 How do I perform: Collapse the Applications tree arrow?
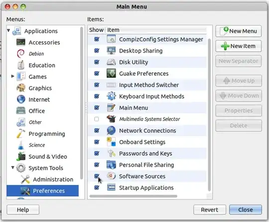[8, 30]
